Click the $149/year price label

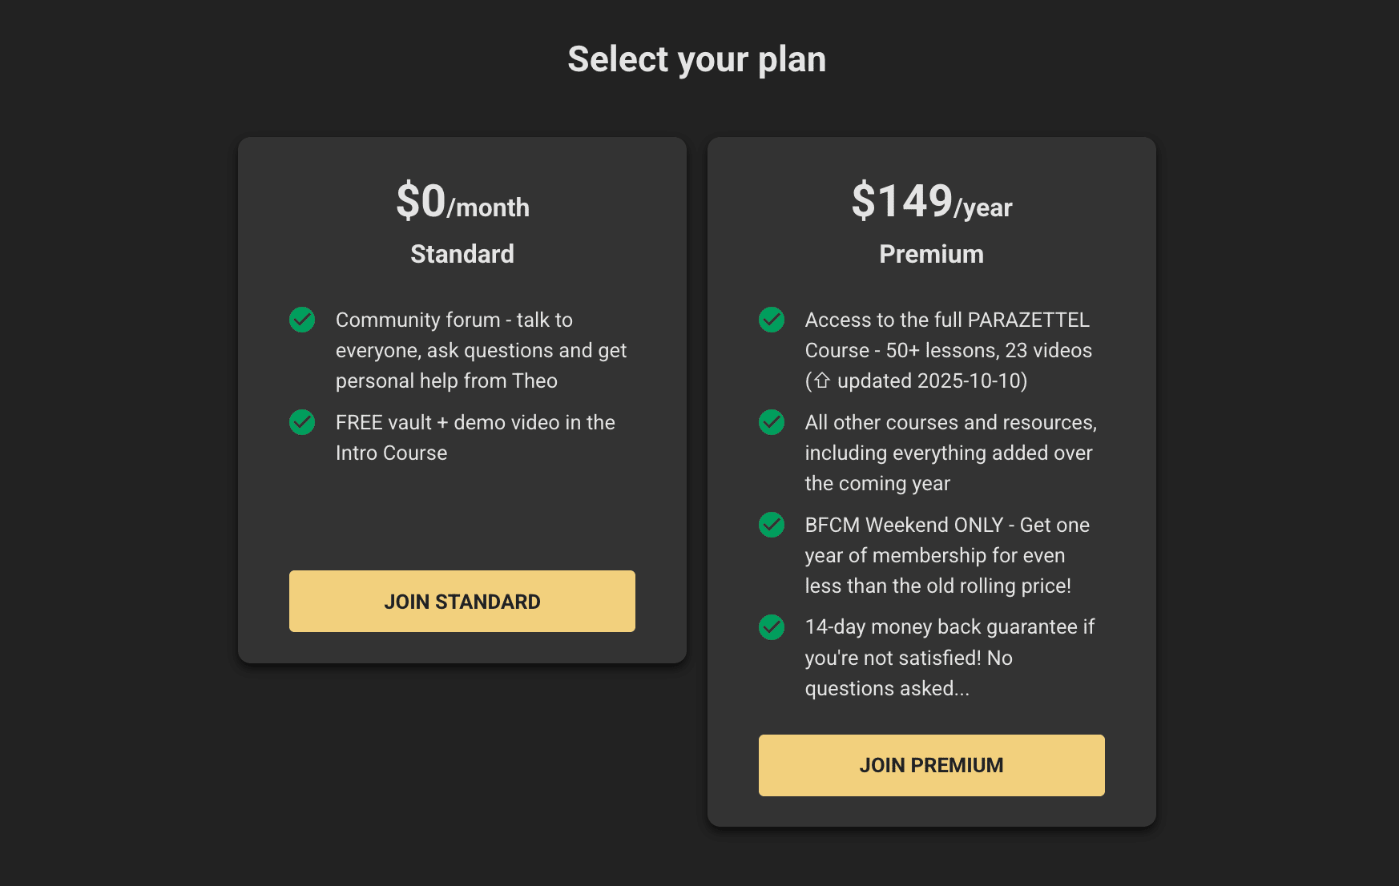931,202
